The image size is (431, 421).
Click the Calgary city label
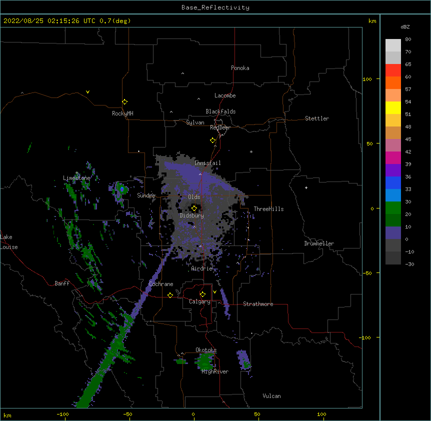[199, 301]
